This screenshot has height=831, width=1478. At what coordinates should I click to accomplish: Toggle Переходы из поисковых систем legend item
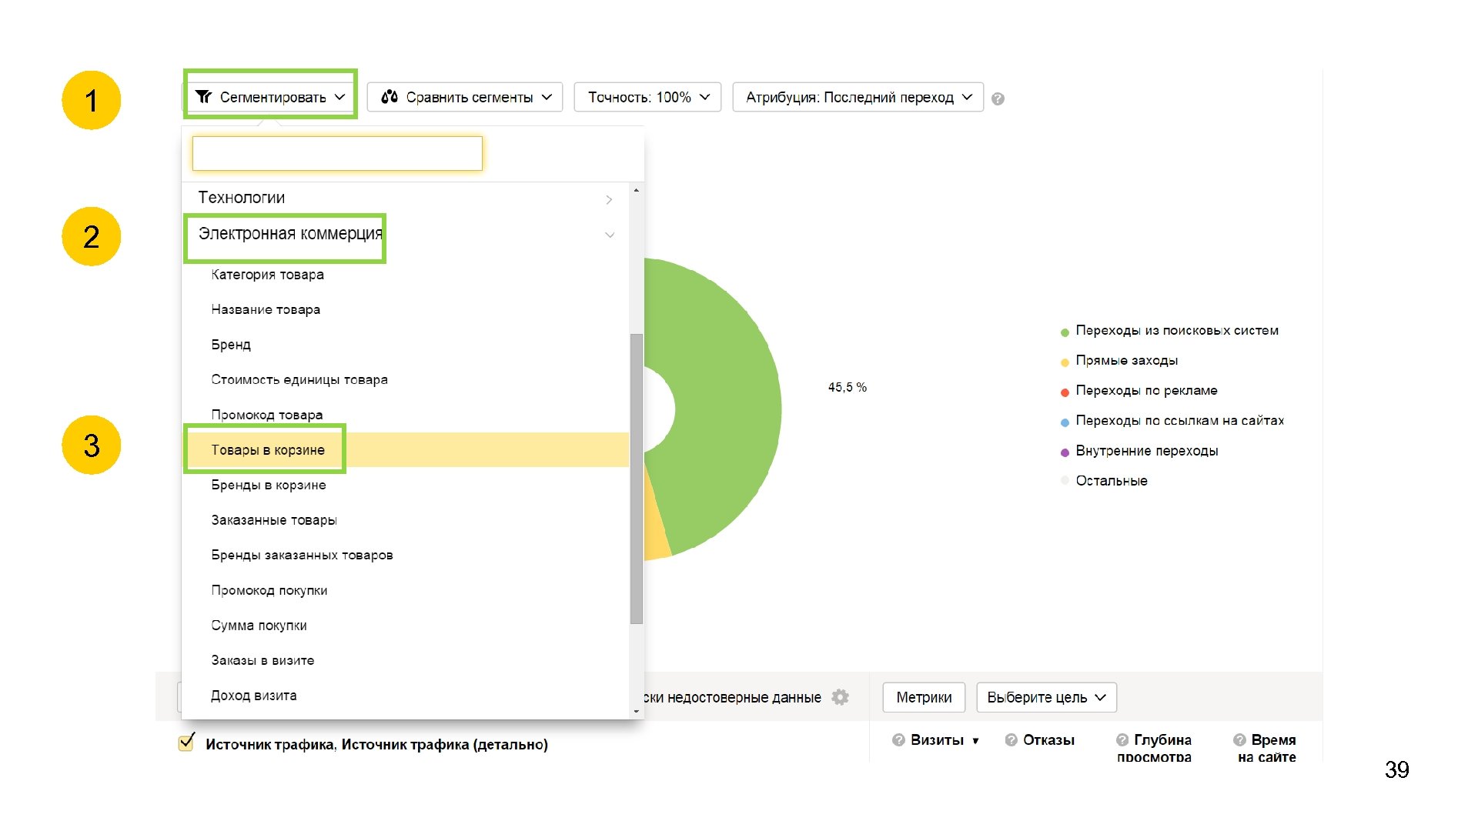click(1176, 331)
